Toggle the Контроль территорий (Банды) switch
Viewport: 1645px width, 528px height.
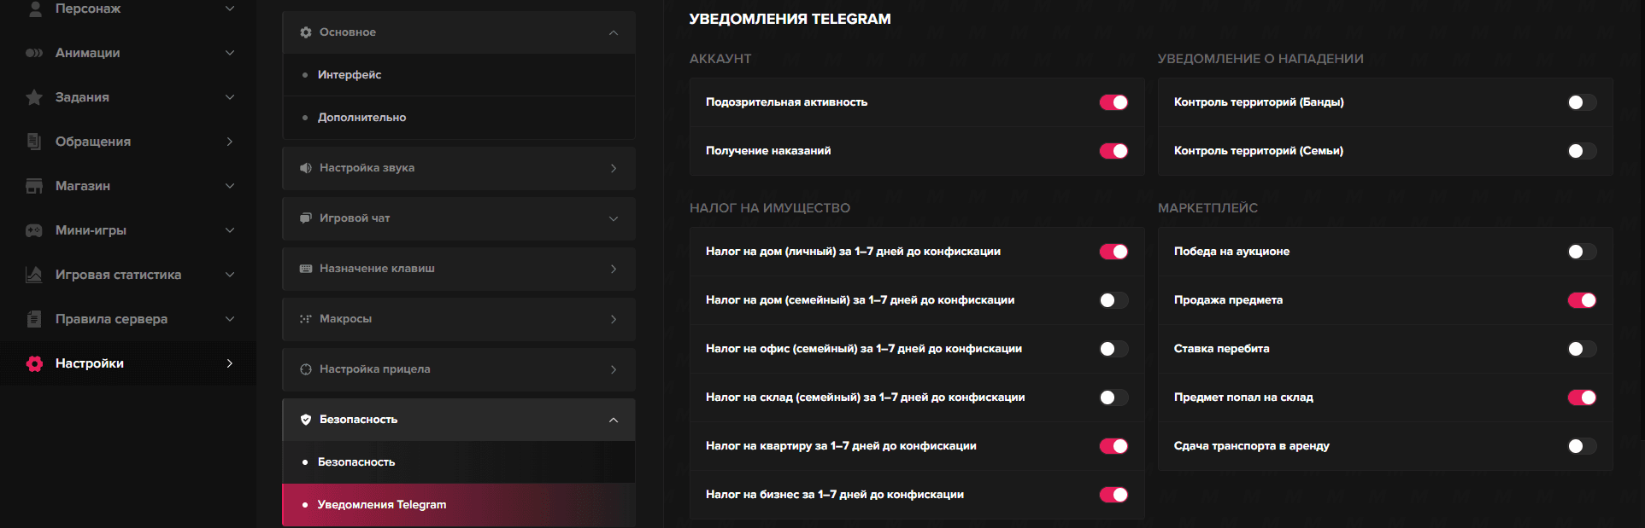click(x=1582, y=102)
